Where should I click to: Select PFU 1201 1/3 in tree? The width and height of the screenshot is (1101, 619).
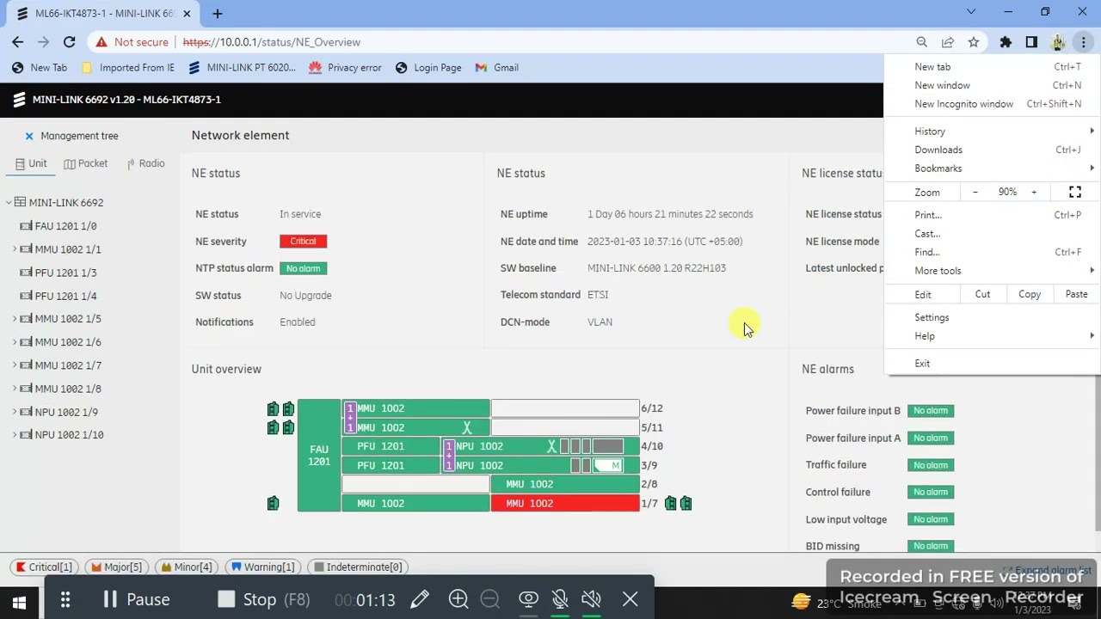pyautogui.click(x=65, y=273)
